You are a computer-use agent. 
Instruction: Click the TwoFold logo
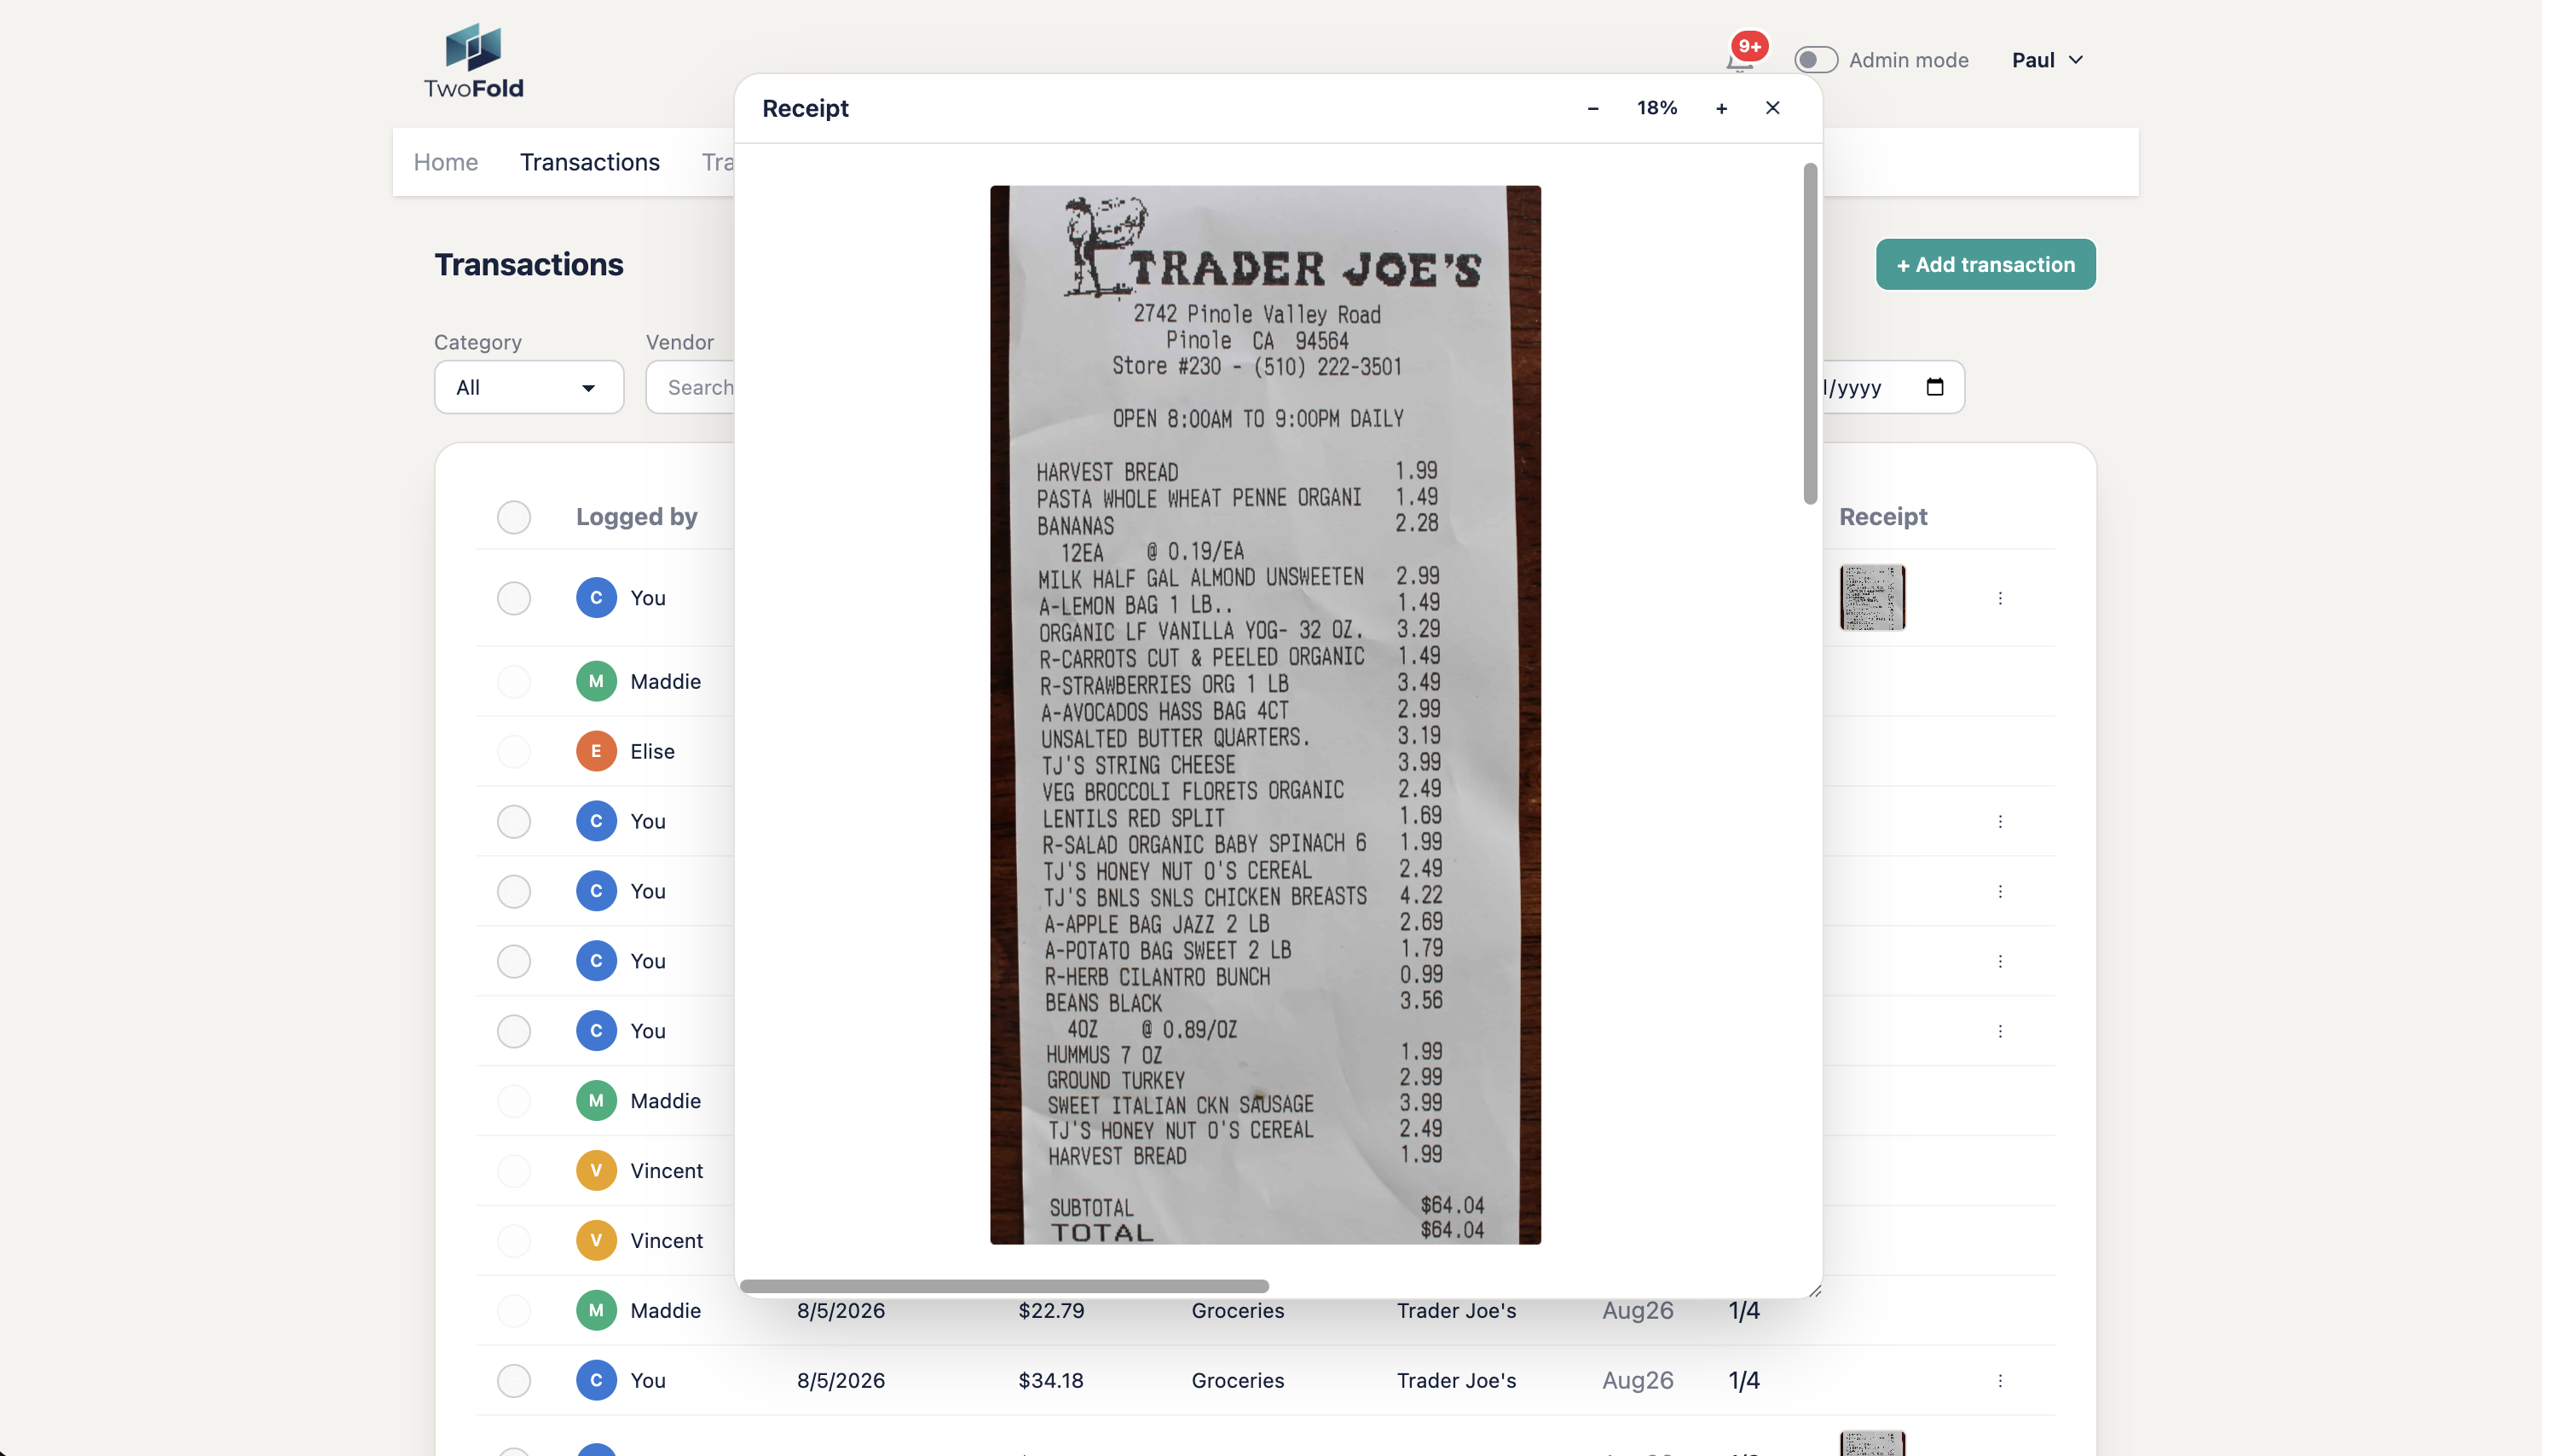(x=473, y=61)
